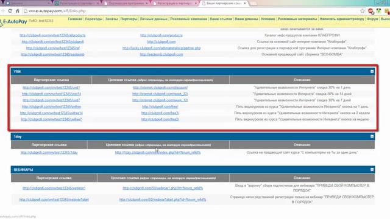Open the target link clubprofi.com/products
Image resolution: width=390 pixels, height=219 pixels.
(161, 35)
